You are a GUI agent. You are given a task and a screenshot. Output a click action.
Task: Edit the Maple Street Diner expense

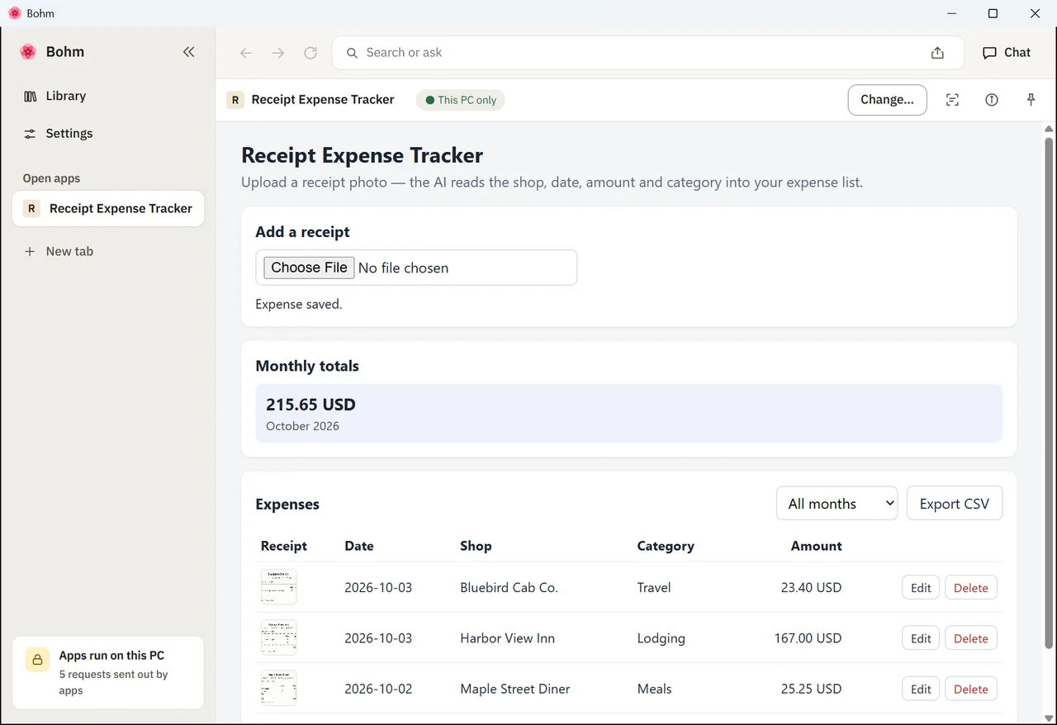pos(921,689)
